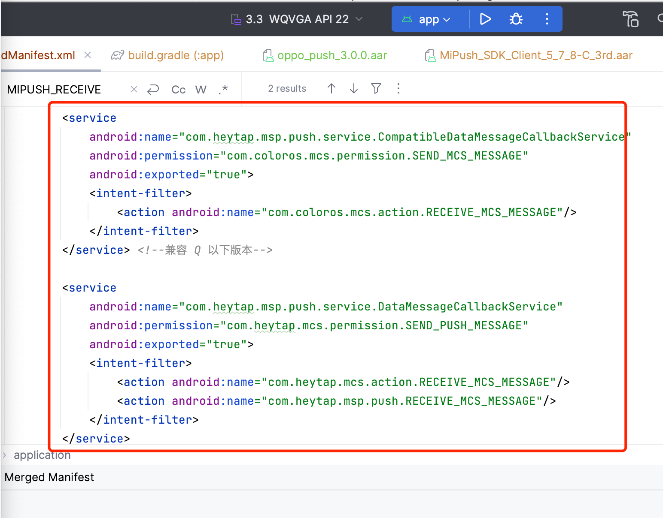The image size is (663, 518).
Task: Open the oppo_push_3.0.0.aar tab
Action: pos(325,55)
